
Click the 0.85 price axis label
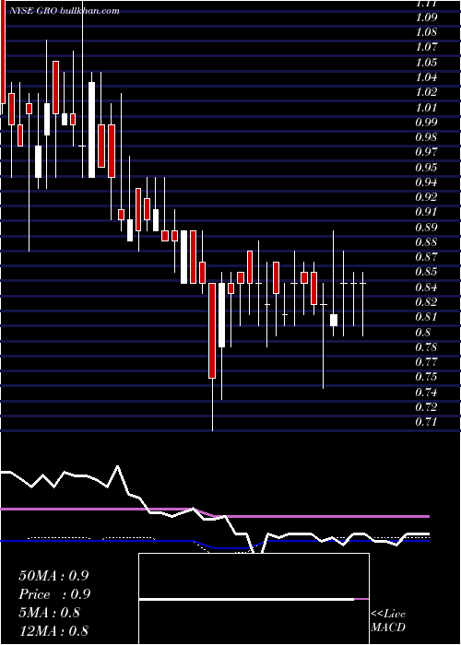click(426, 273)
